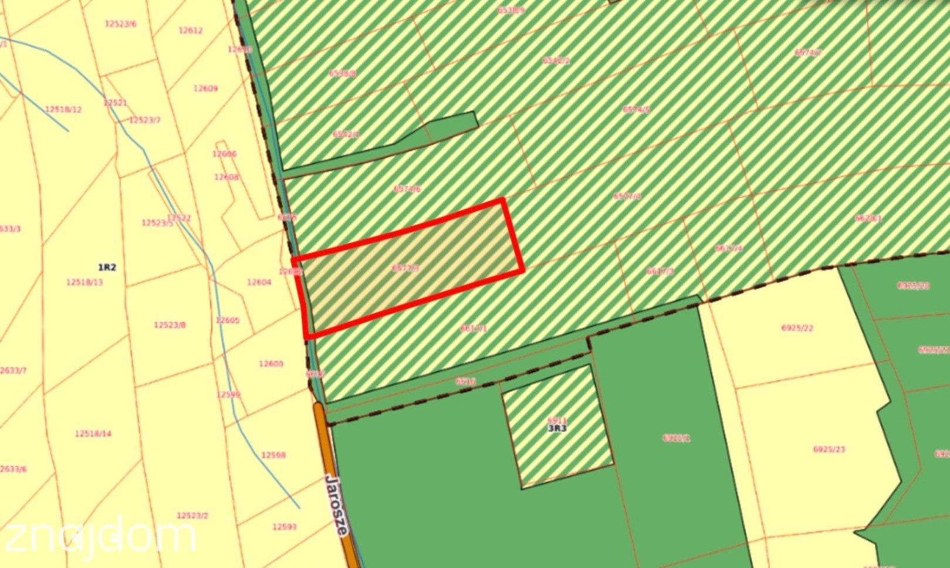The image size is (950, 568).
Task: Click parcel label 6925/20
Action: pos(914,286)
